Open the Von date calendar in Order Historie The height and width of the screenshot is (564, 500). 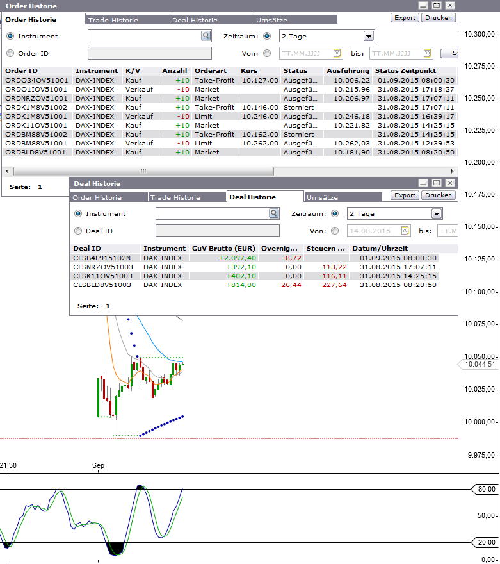[337, 54]
